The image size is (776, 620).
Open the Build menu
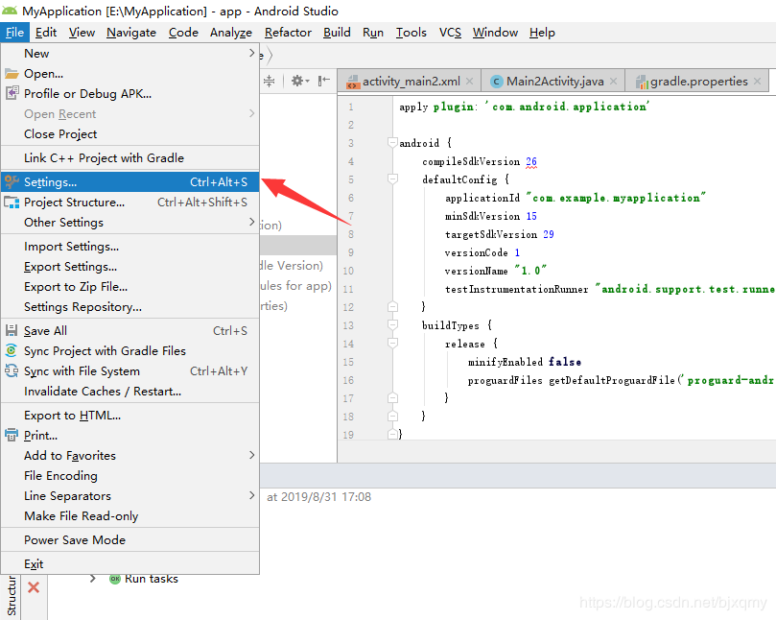pos(337,33)
